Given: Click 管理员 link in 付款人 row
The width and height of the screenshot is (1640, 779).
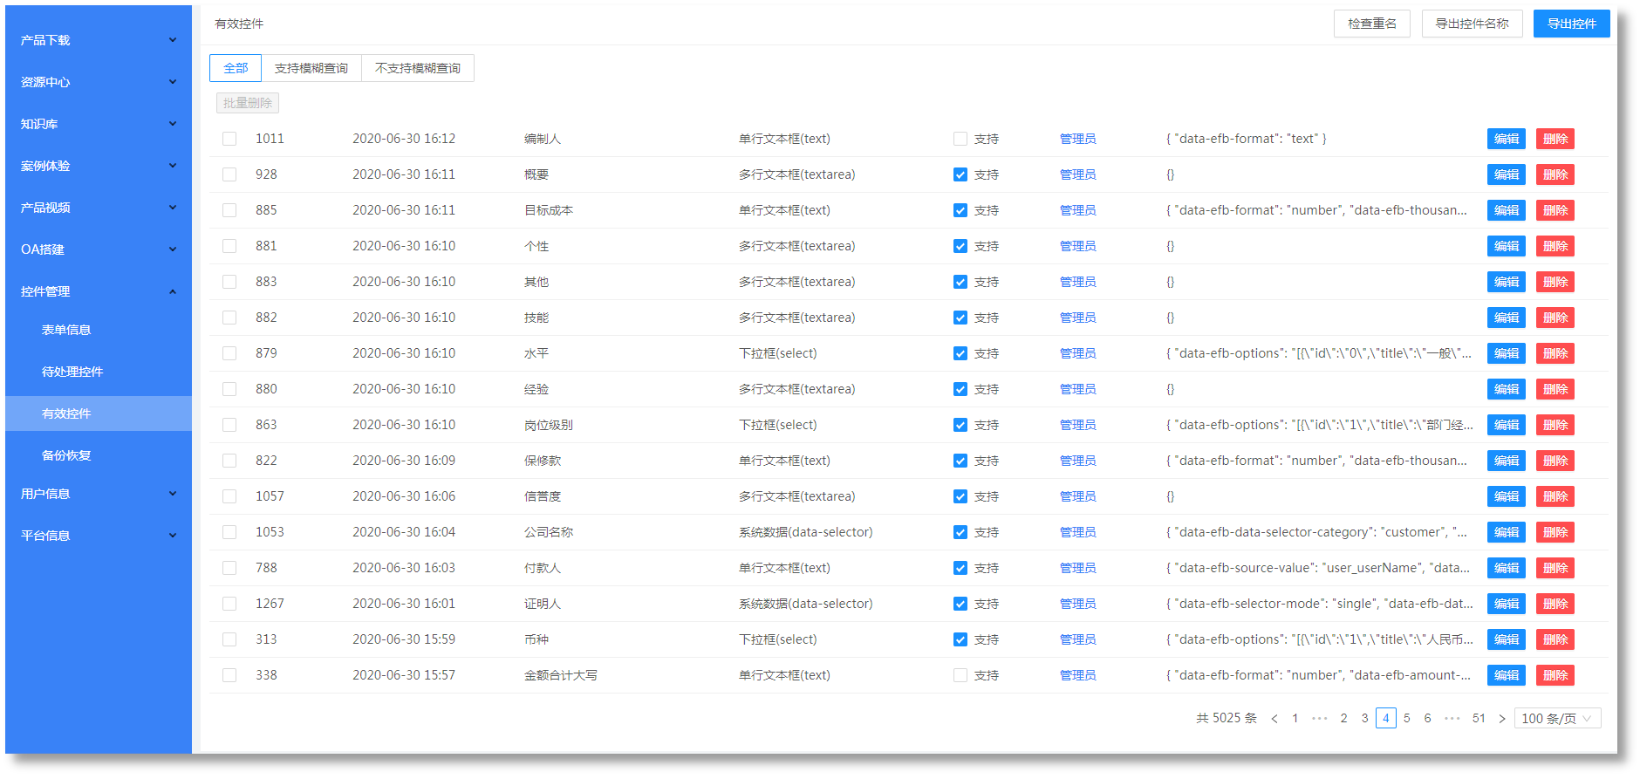Looking at the screenshot, I should (x=1078, y=568).
